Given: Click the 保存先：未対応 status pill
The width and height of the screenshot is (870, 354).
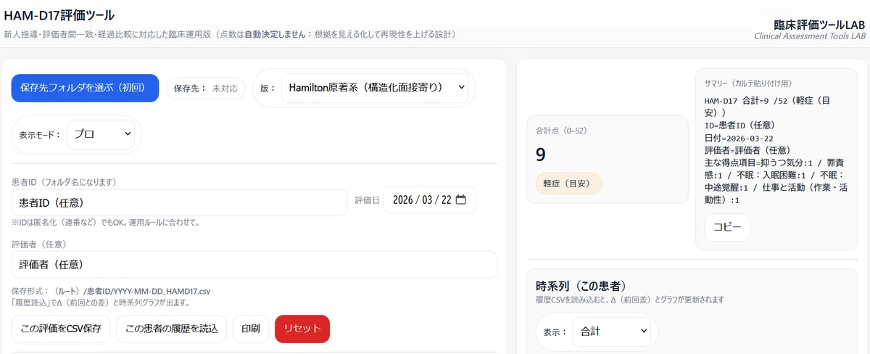Looking at the screenshot, I should pyautogui.click(x=206, y=88).
